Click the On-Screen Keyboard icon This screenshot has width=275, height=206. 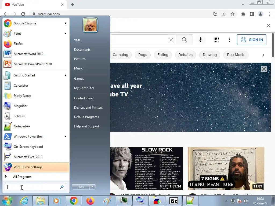tap(8, 147)
